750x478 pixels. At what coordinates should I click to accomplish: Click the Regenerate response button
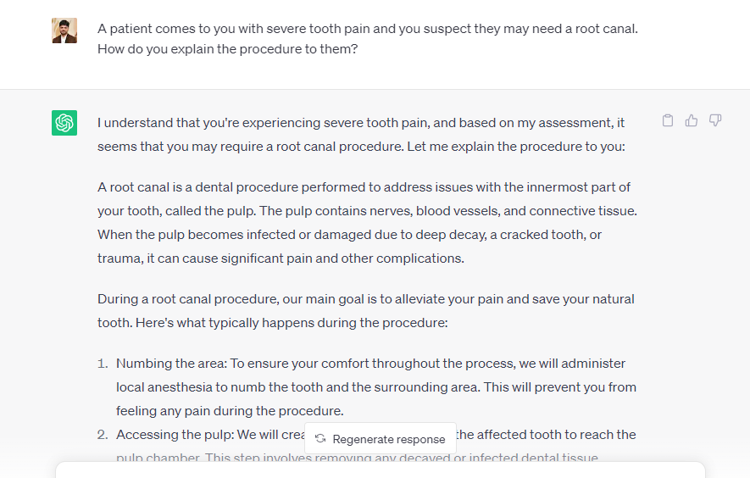point(381,439)
